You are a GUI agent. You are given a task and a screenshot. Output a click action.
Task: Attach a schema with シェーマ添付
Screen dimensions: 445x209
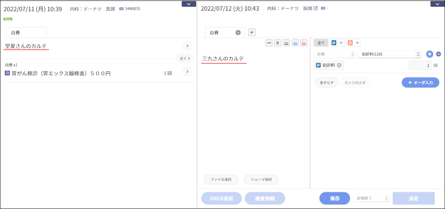(261, 179)
